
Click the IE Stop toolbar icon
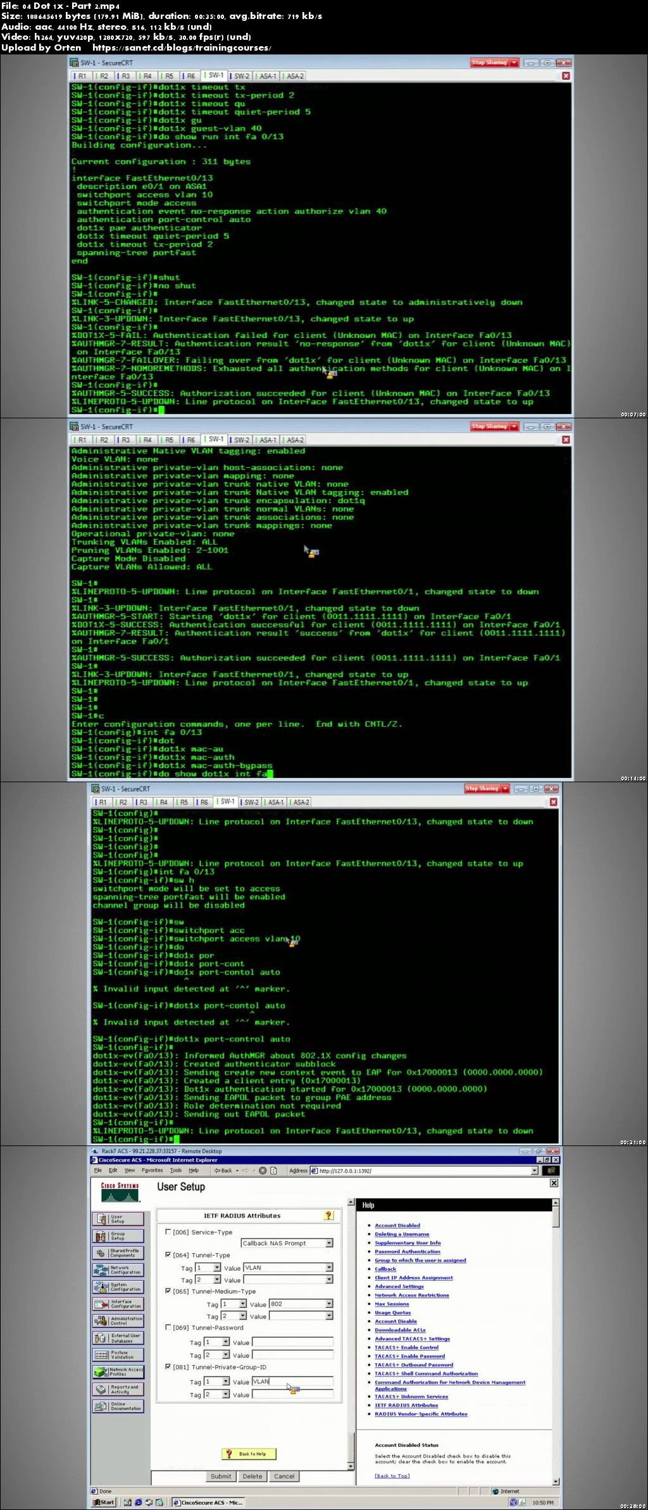point(263,1171)
